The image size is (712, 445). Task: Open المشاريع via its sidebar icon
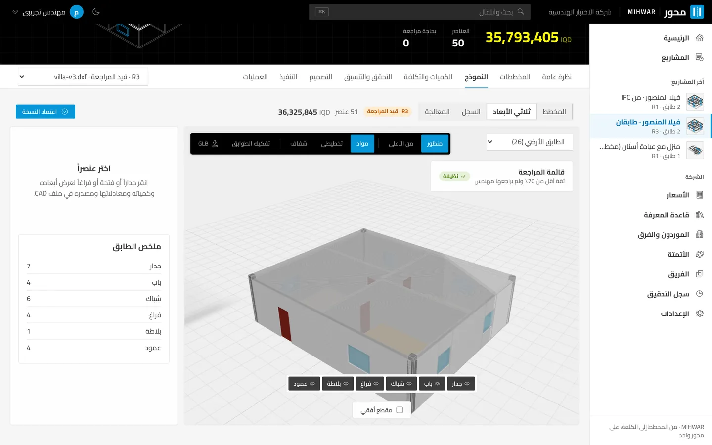pos(699,57)
